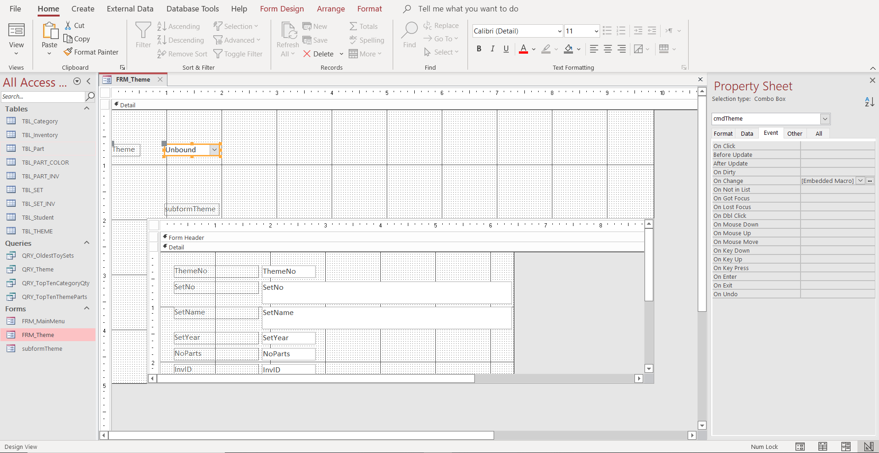Screen dimensions: 879x453
Task: Collapse the Queries group in navigation
Action: 86,243
